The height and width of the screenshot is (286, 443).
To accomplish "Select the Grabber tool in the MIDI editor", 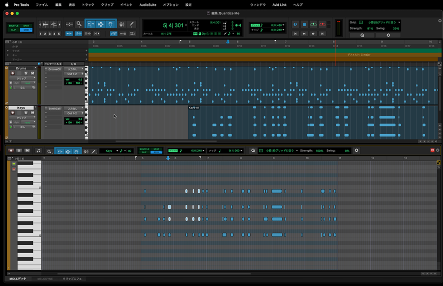I will tap(76, 151).
